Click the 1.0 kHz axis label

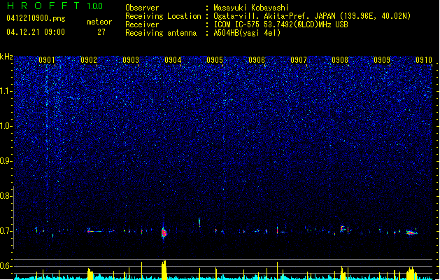pyautogui.click(x=6, y=126)
